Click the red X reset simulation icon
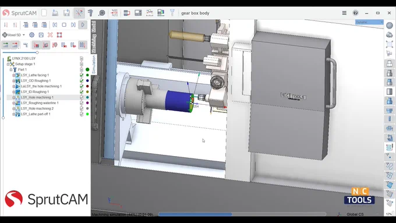Screen dimensions: 396x223 pos(50,35)
